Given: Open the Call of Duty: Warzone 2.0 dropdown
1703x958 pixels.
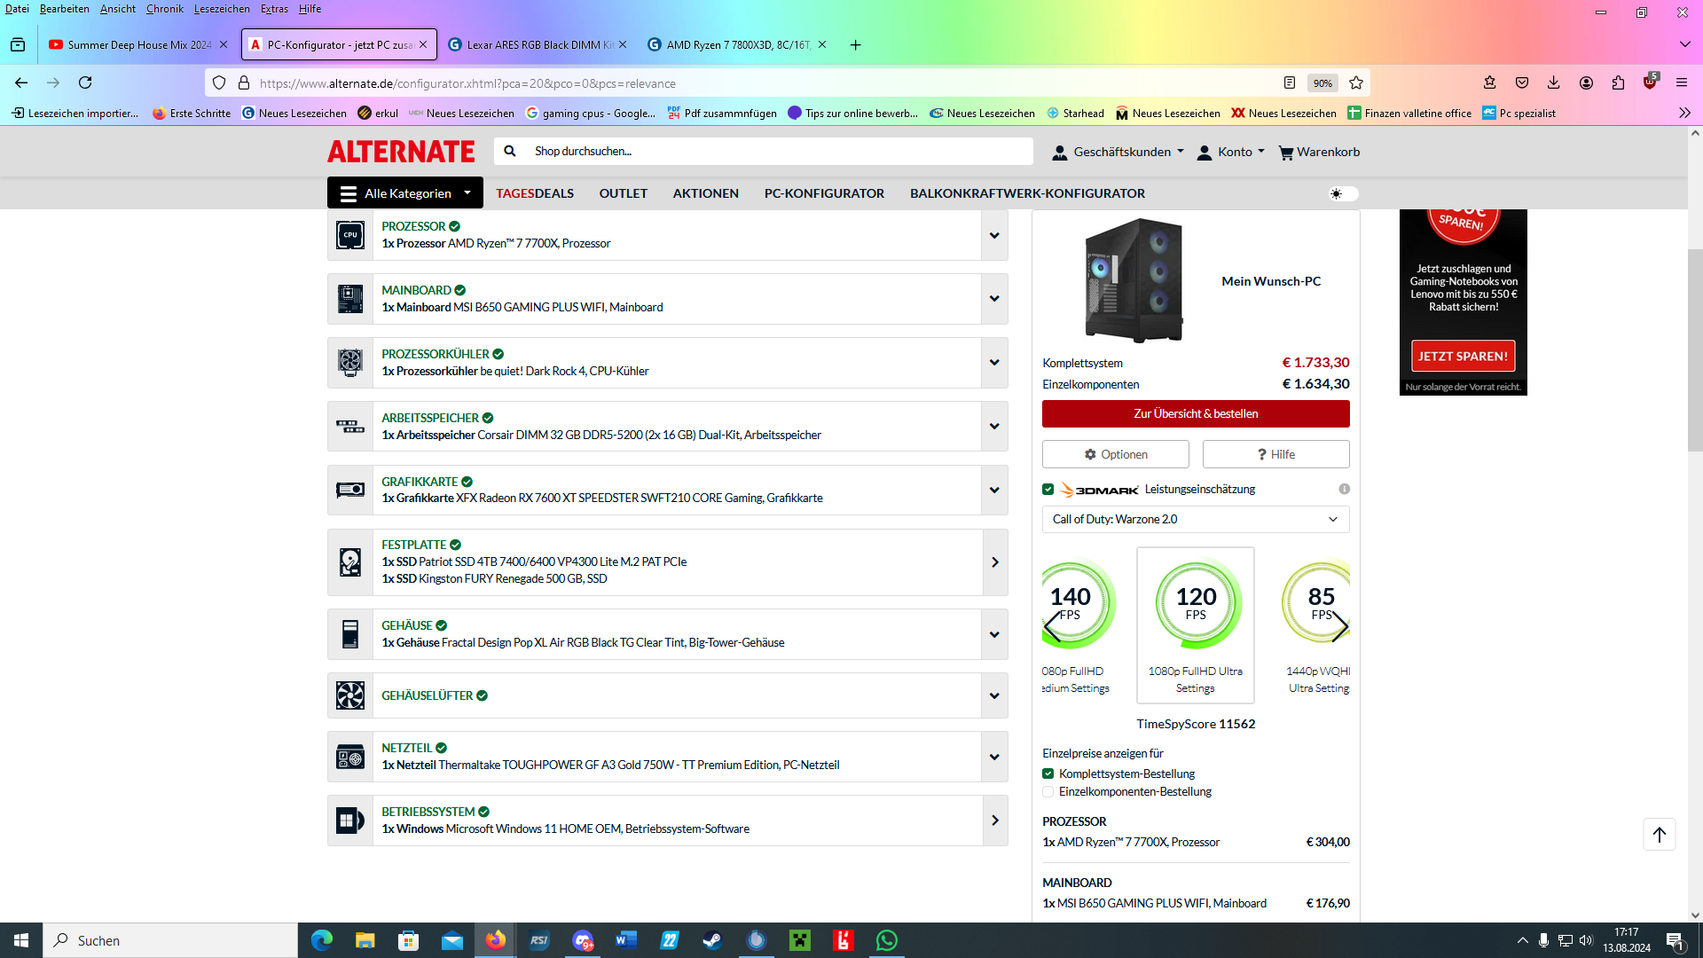Looking at the screenshot, I should click(x=1196, y=520).
